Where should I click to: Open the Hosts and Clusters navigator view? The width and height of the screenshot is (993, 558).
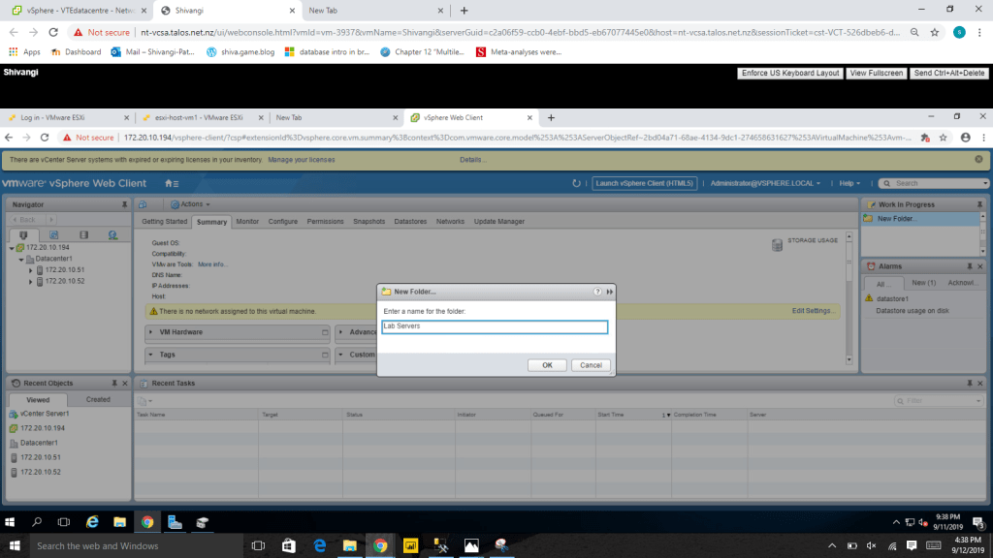tap(23, 234)
